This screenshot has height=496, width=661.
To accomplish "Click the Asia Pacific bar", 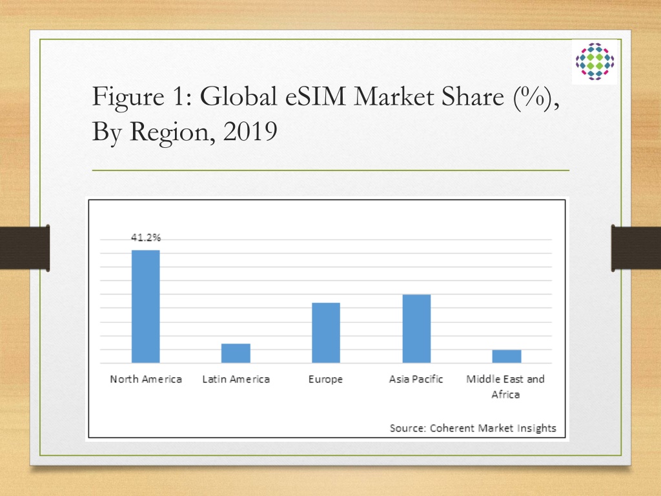I will [x=416, y=329].
